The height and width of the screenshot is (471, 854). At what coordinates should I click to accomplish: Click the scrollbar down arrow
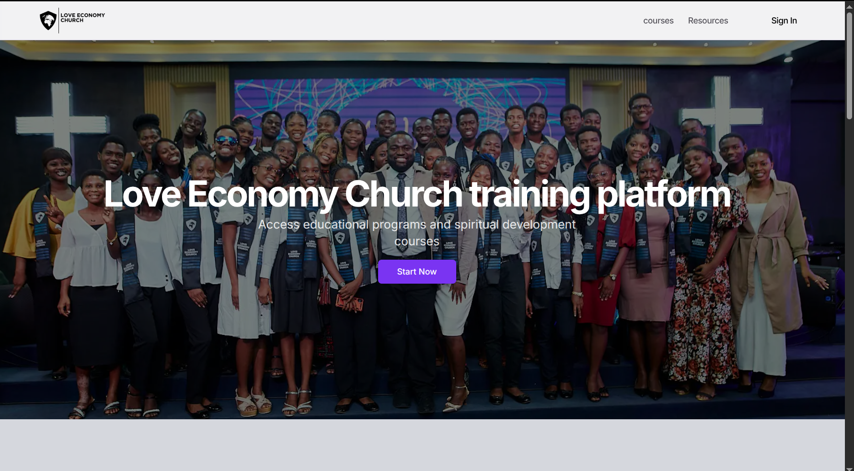[849, 469]
